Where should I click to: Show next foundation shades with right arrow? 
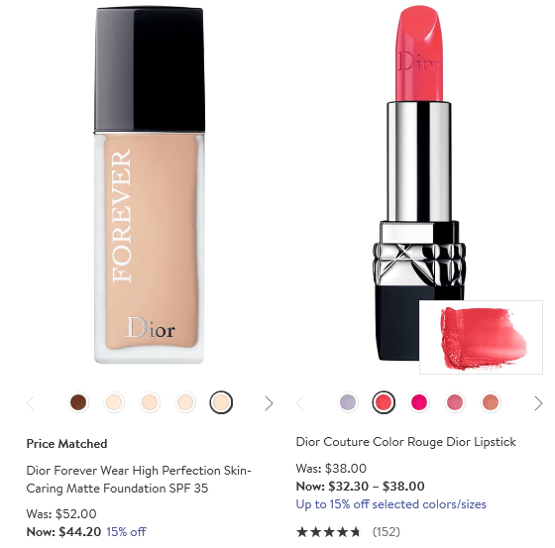coord(269,403)
